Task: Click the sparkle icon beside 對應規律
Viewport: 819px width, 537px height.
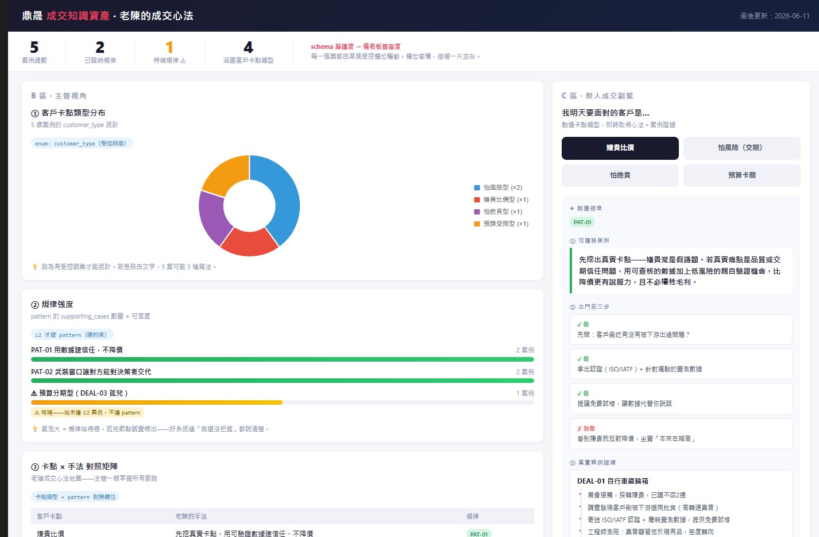Action: pos(572,208)
